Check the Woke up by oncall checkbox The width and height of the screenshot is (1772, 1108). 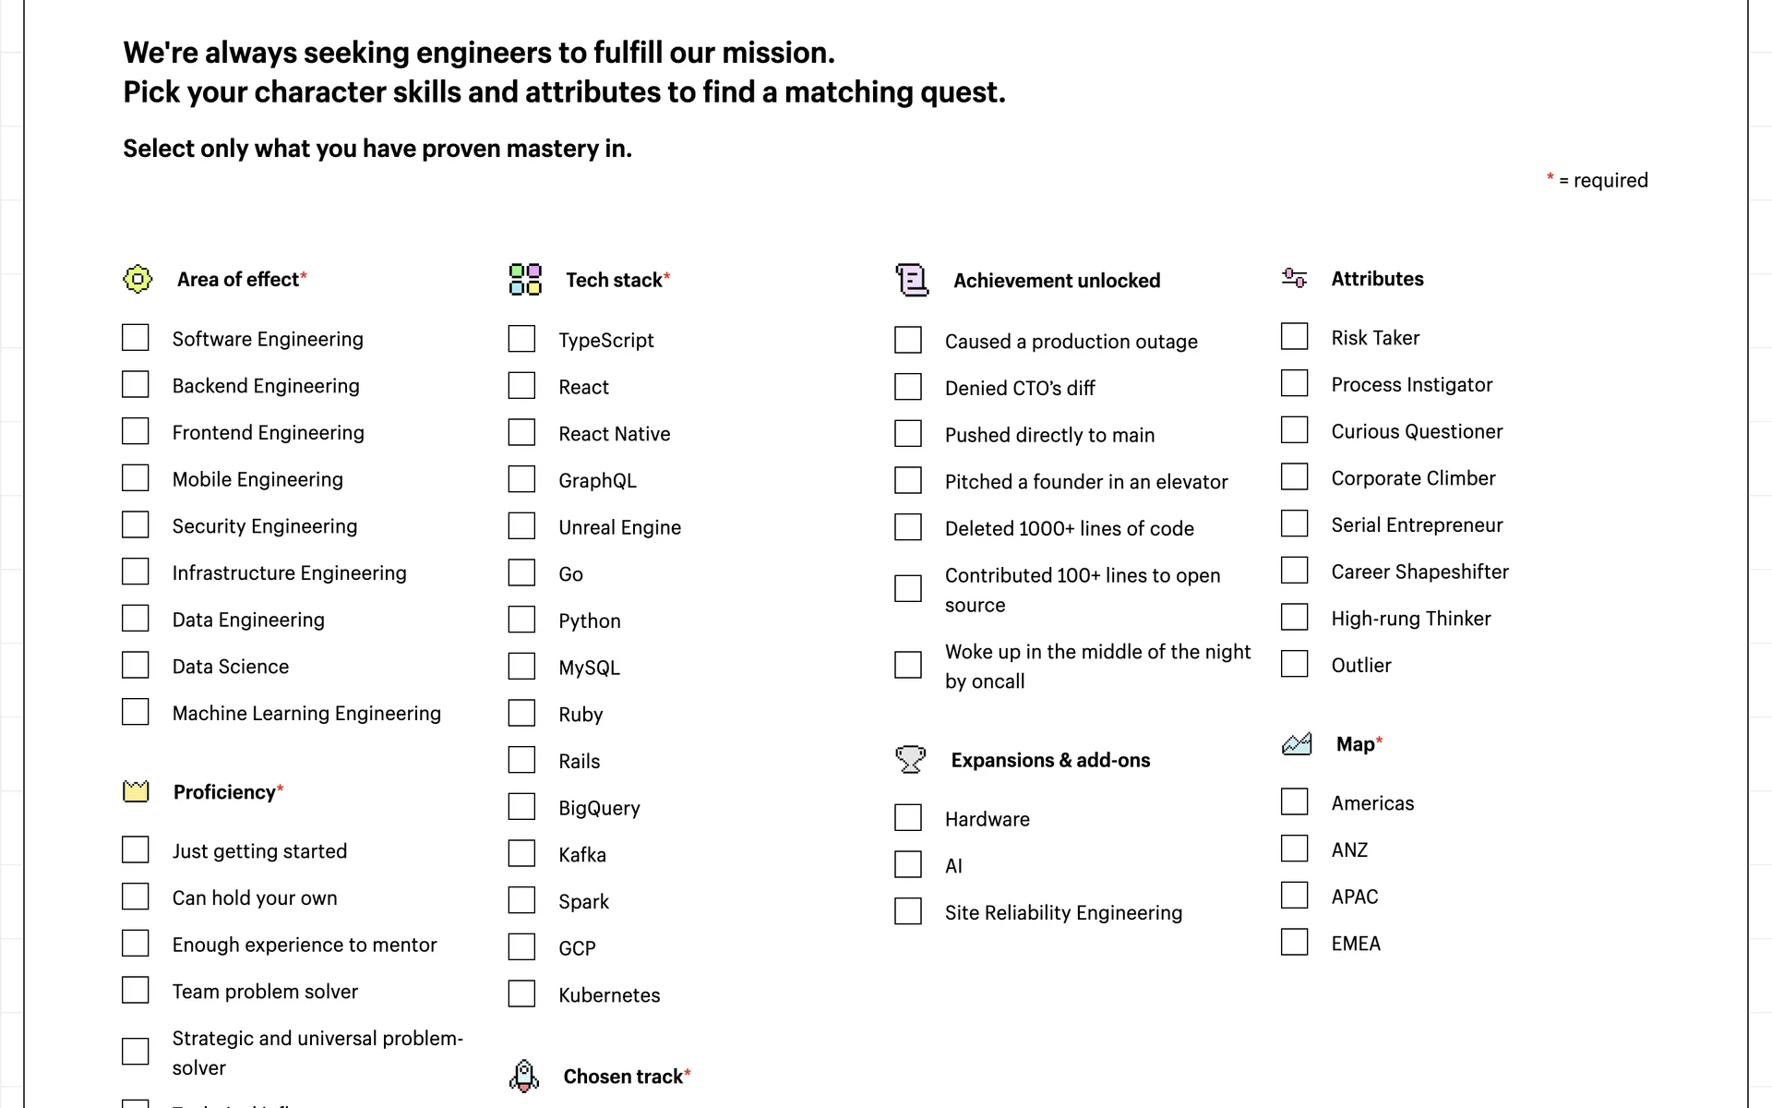click(x=908, y=665)
